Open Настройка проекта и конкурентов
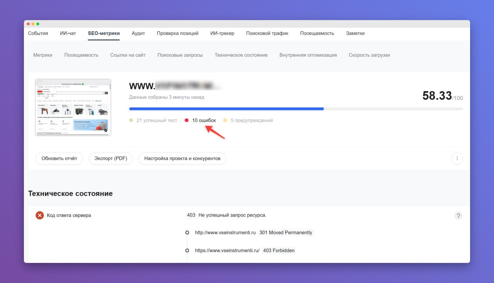 click(x=182, y=158)
